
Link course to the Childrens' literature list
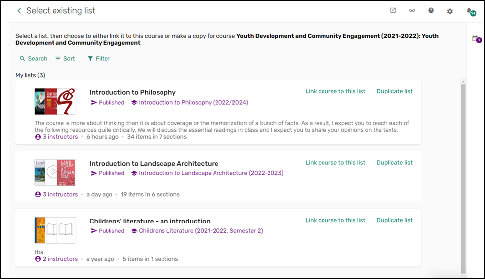click(335, 220)
